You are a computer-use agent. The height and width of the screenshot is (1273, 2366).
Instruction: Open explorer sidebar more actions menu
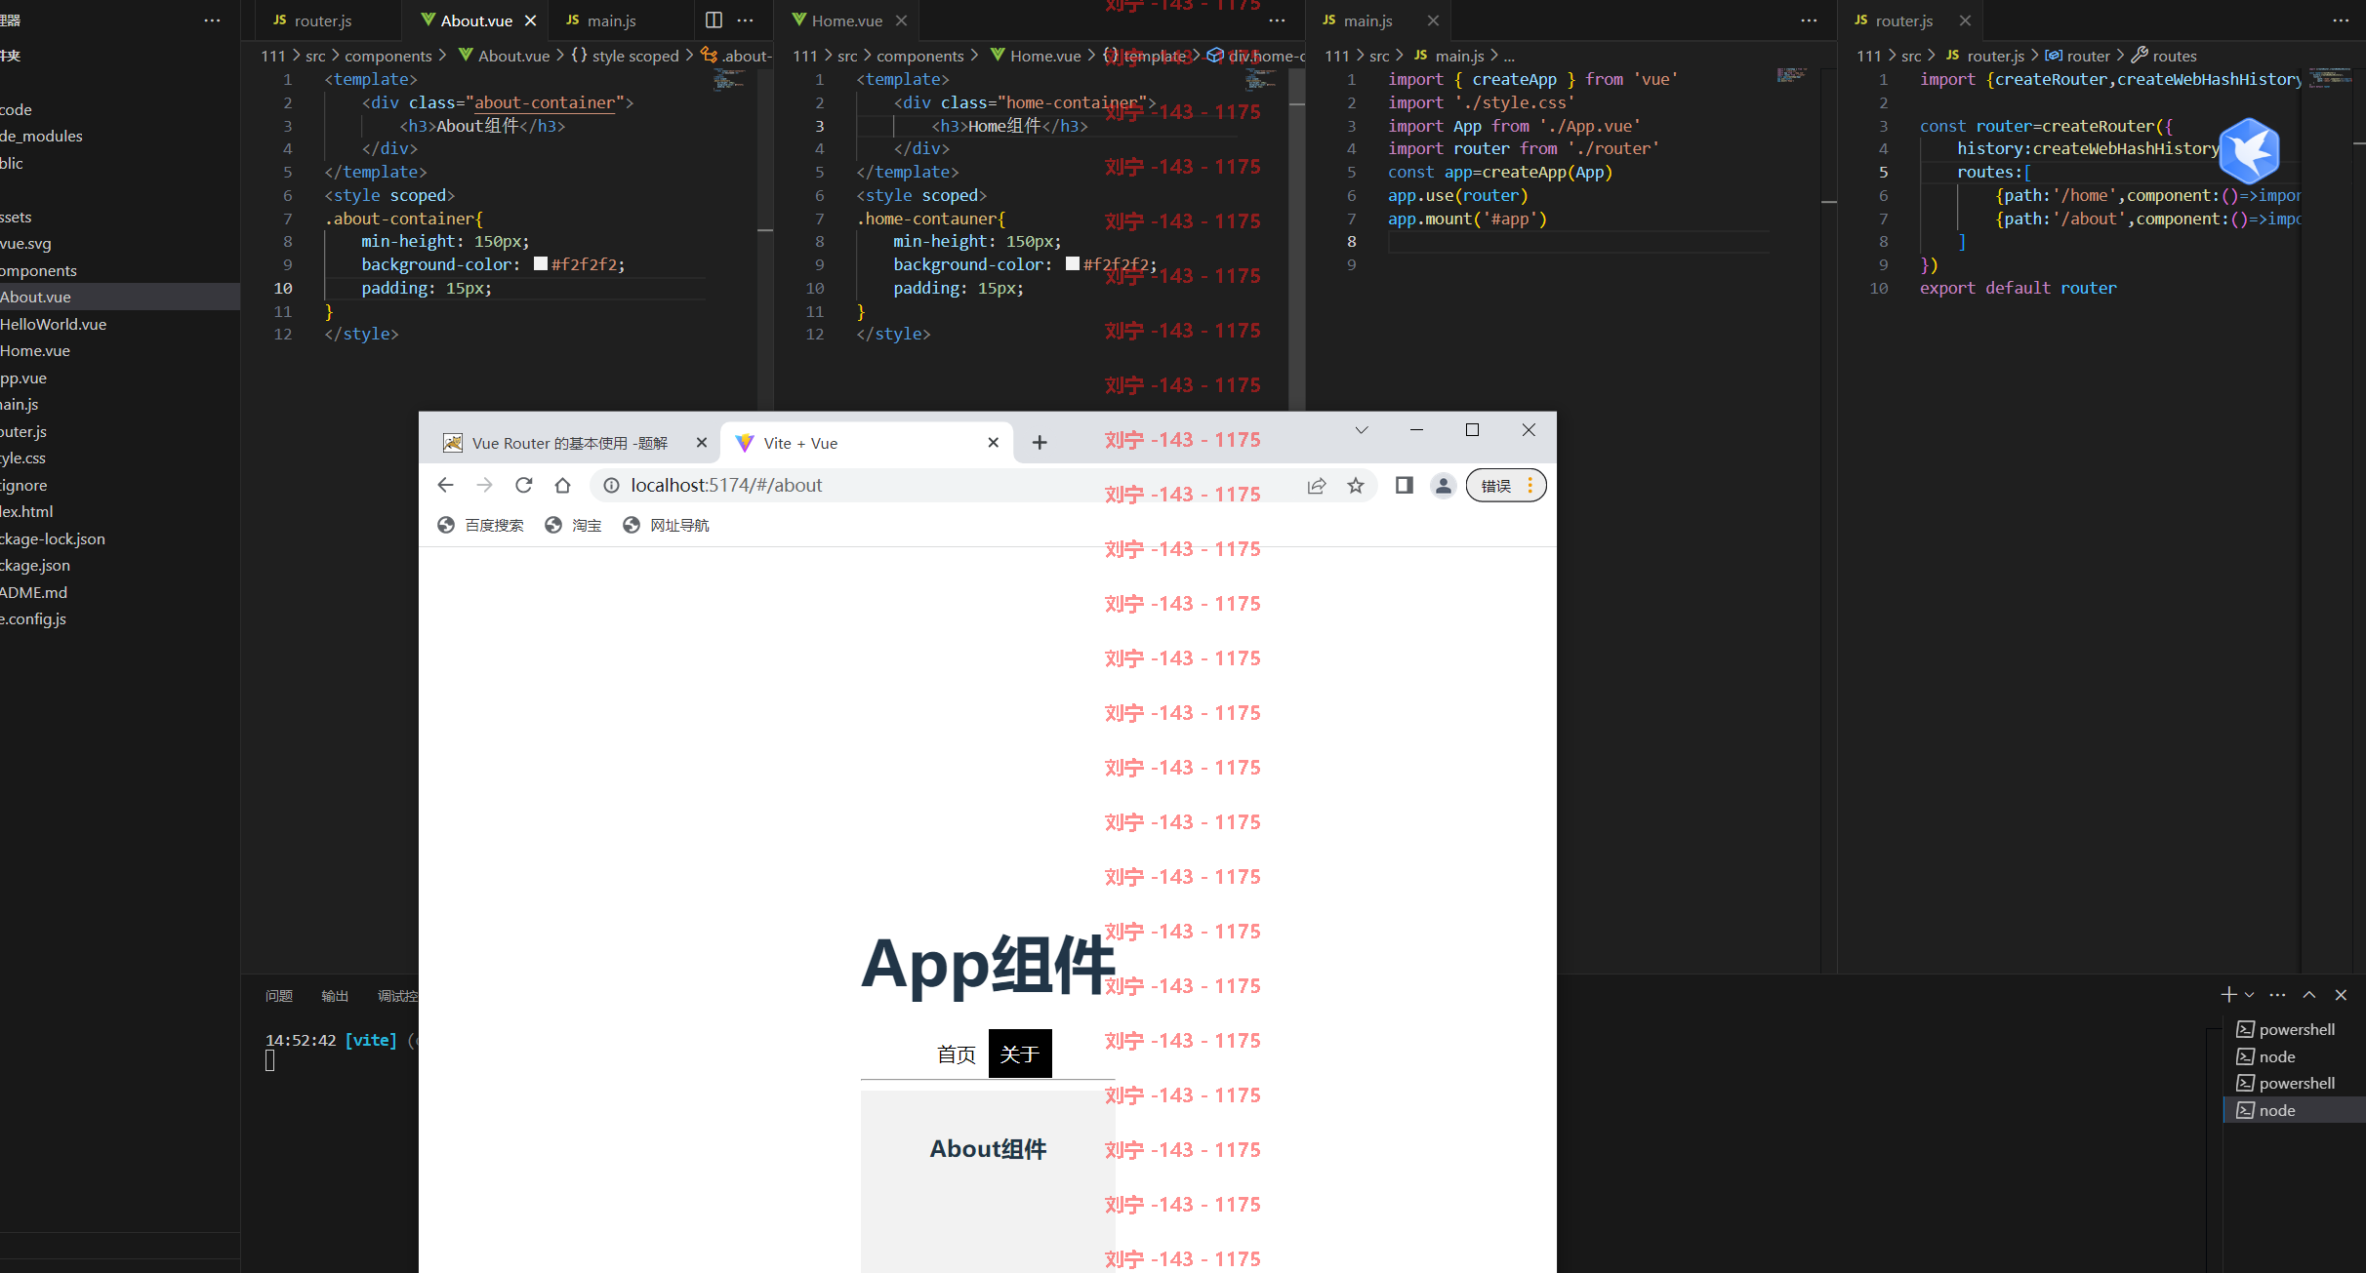(x=212, y=20)
